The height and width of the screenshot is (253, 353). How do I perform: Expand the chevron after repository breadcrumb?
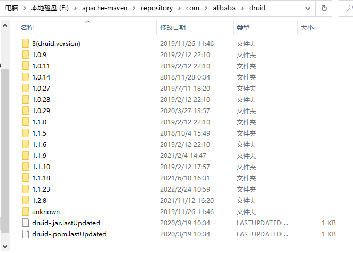179,9
